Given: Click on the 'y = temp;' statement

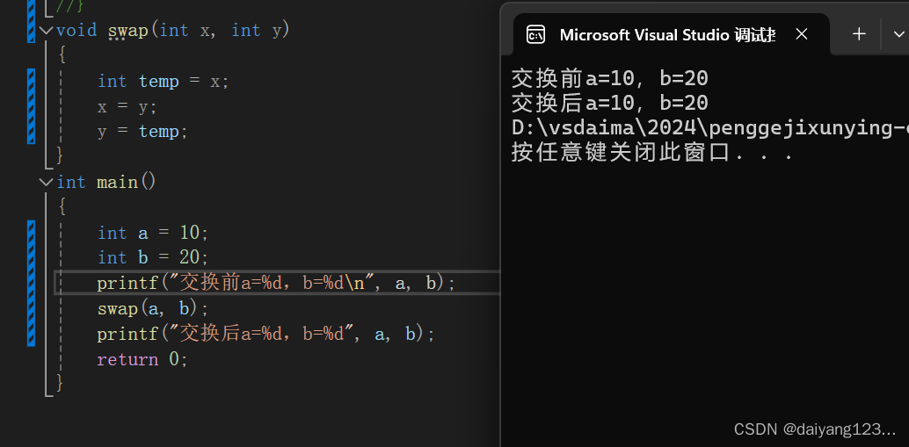Looking at the screenshot, I should click(x=143, y=132).
